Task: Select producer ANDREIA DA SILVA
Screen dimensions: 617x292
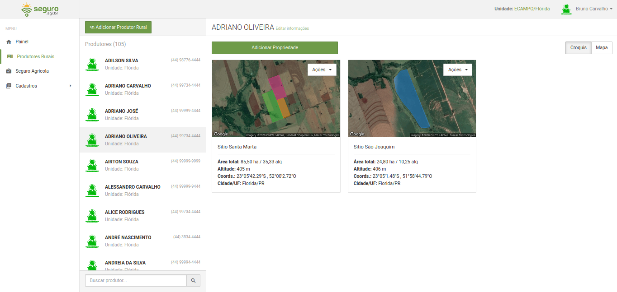Action: pyautogui.click(x=142, y=262)
